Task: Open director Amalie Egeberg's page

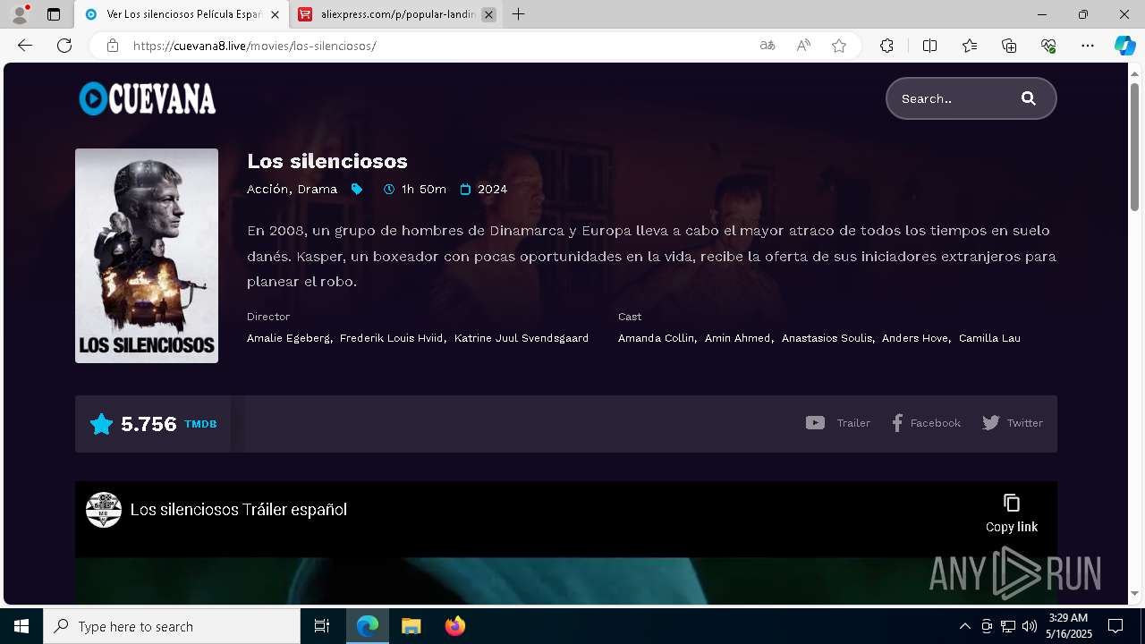Action: [288, 338]
